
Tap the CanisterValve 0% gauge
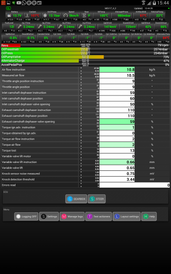coord(43,38)
